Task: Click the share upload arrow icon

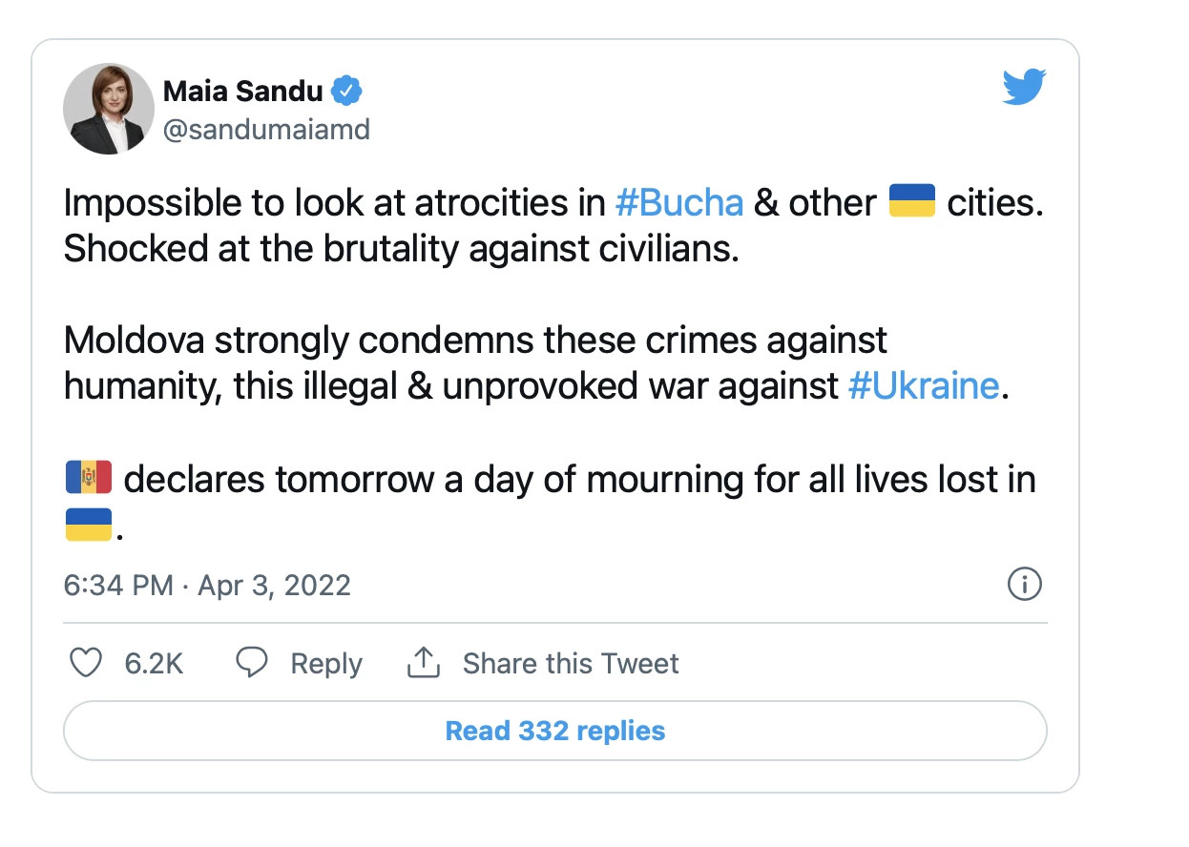Action: [424, 662]
